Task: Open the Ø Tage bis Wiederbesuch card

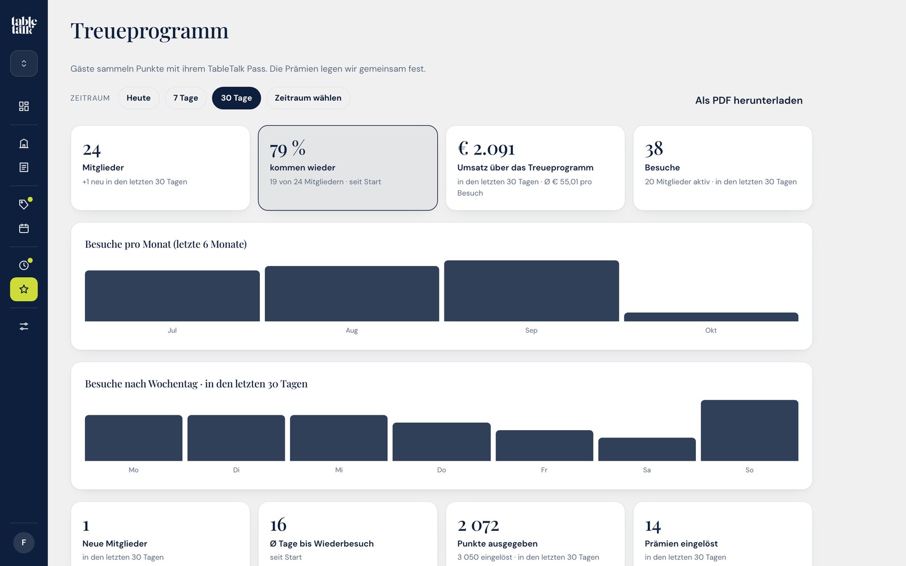Action: coord(348,534)
